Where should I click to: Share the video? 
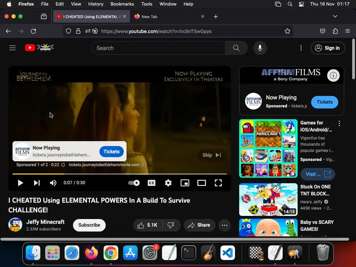[199, 225]
